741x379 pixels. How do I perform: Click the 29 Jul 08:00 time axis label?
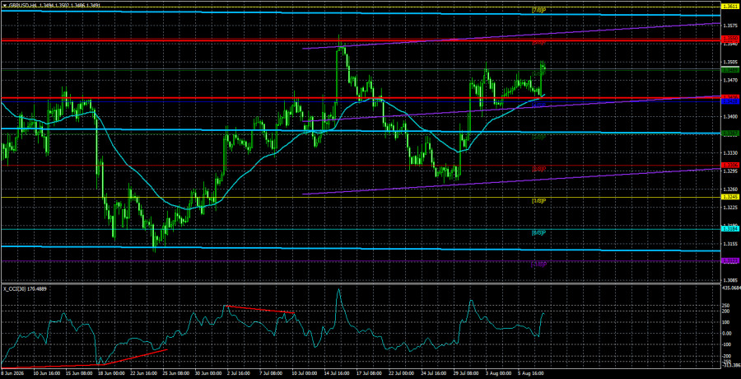(465, 374)
